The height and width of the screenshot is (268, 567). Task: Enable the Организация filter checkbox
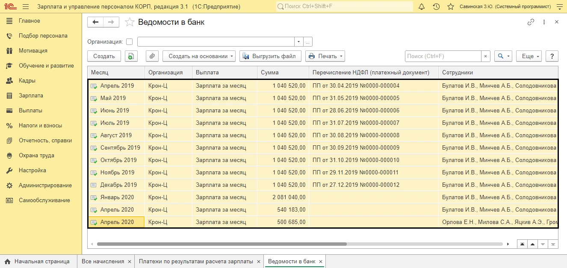point(130,42)
